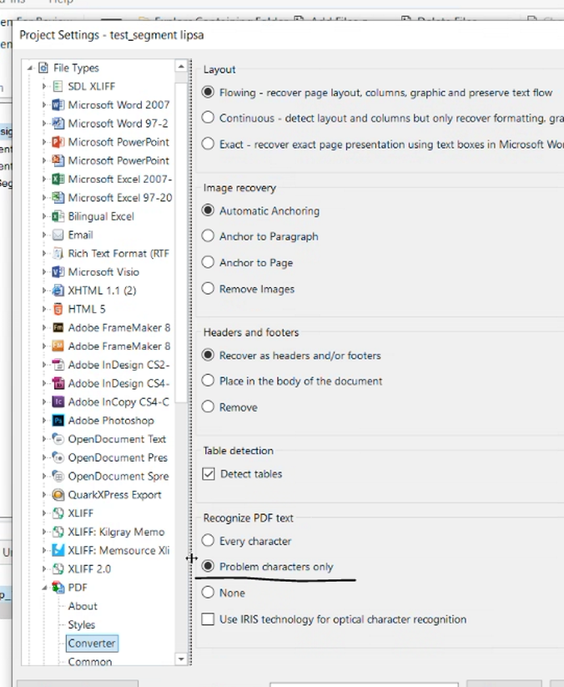Image resolution: width=564 pixels, height=687 pixels.
Task: Click the Rich Text Format icon
Action: [58, 253]
